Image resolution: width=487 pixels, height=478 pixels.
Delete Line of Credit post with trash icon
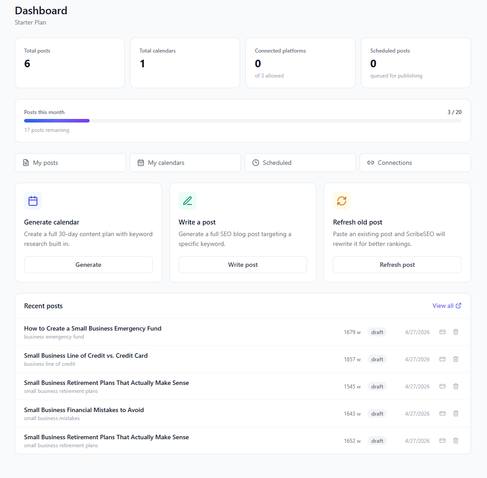(456, 359)
